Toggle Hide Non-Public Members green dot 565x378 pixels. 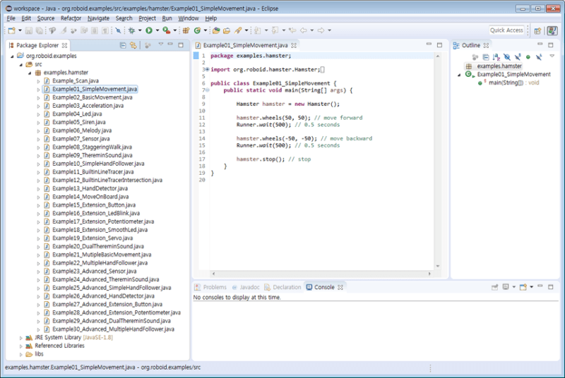(528, 57)
